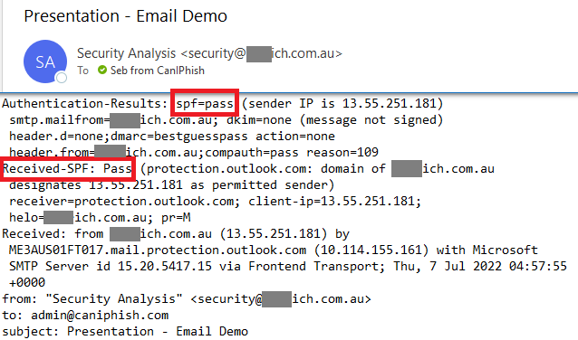
Task: Click the sender email address
Action: click(261, 53)
